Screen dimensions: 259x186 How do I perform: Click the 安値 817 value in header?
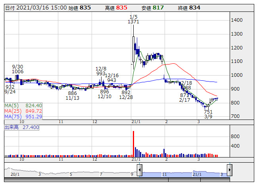click(x=158, y=8)
